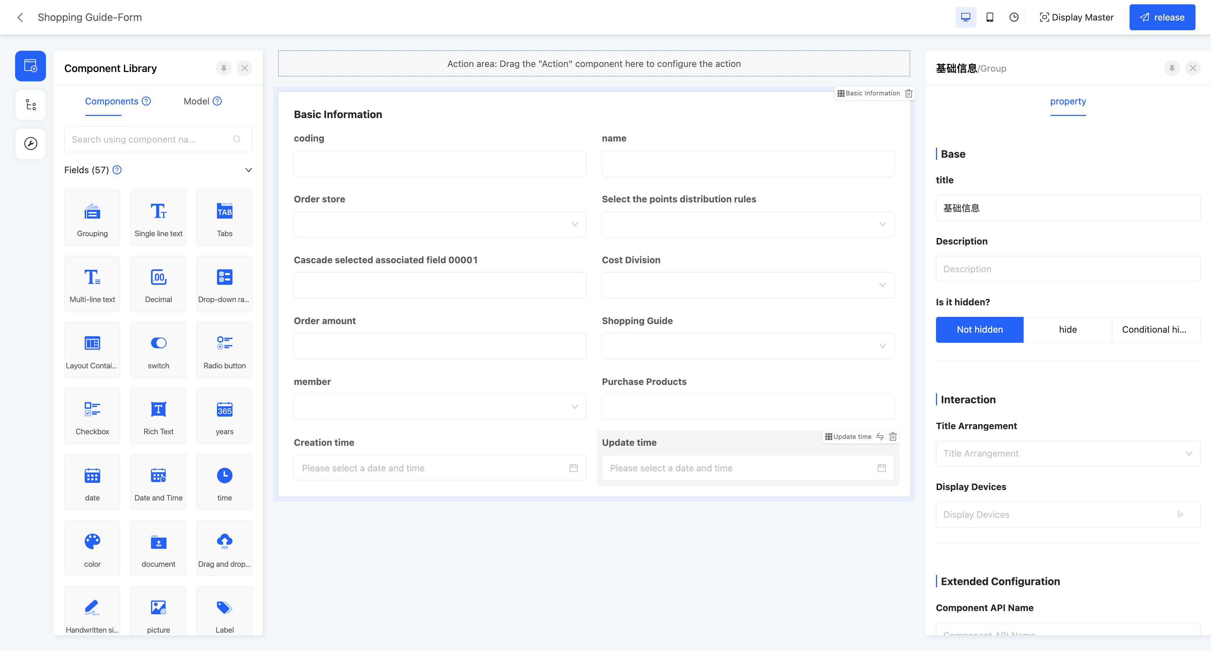1211x651 pixels.
Task: Delete the Basic Information group
Action: 909,93
